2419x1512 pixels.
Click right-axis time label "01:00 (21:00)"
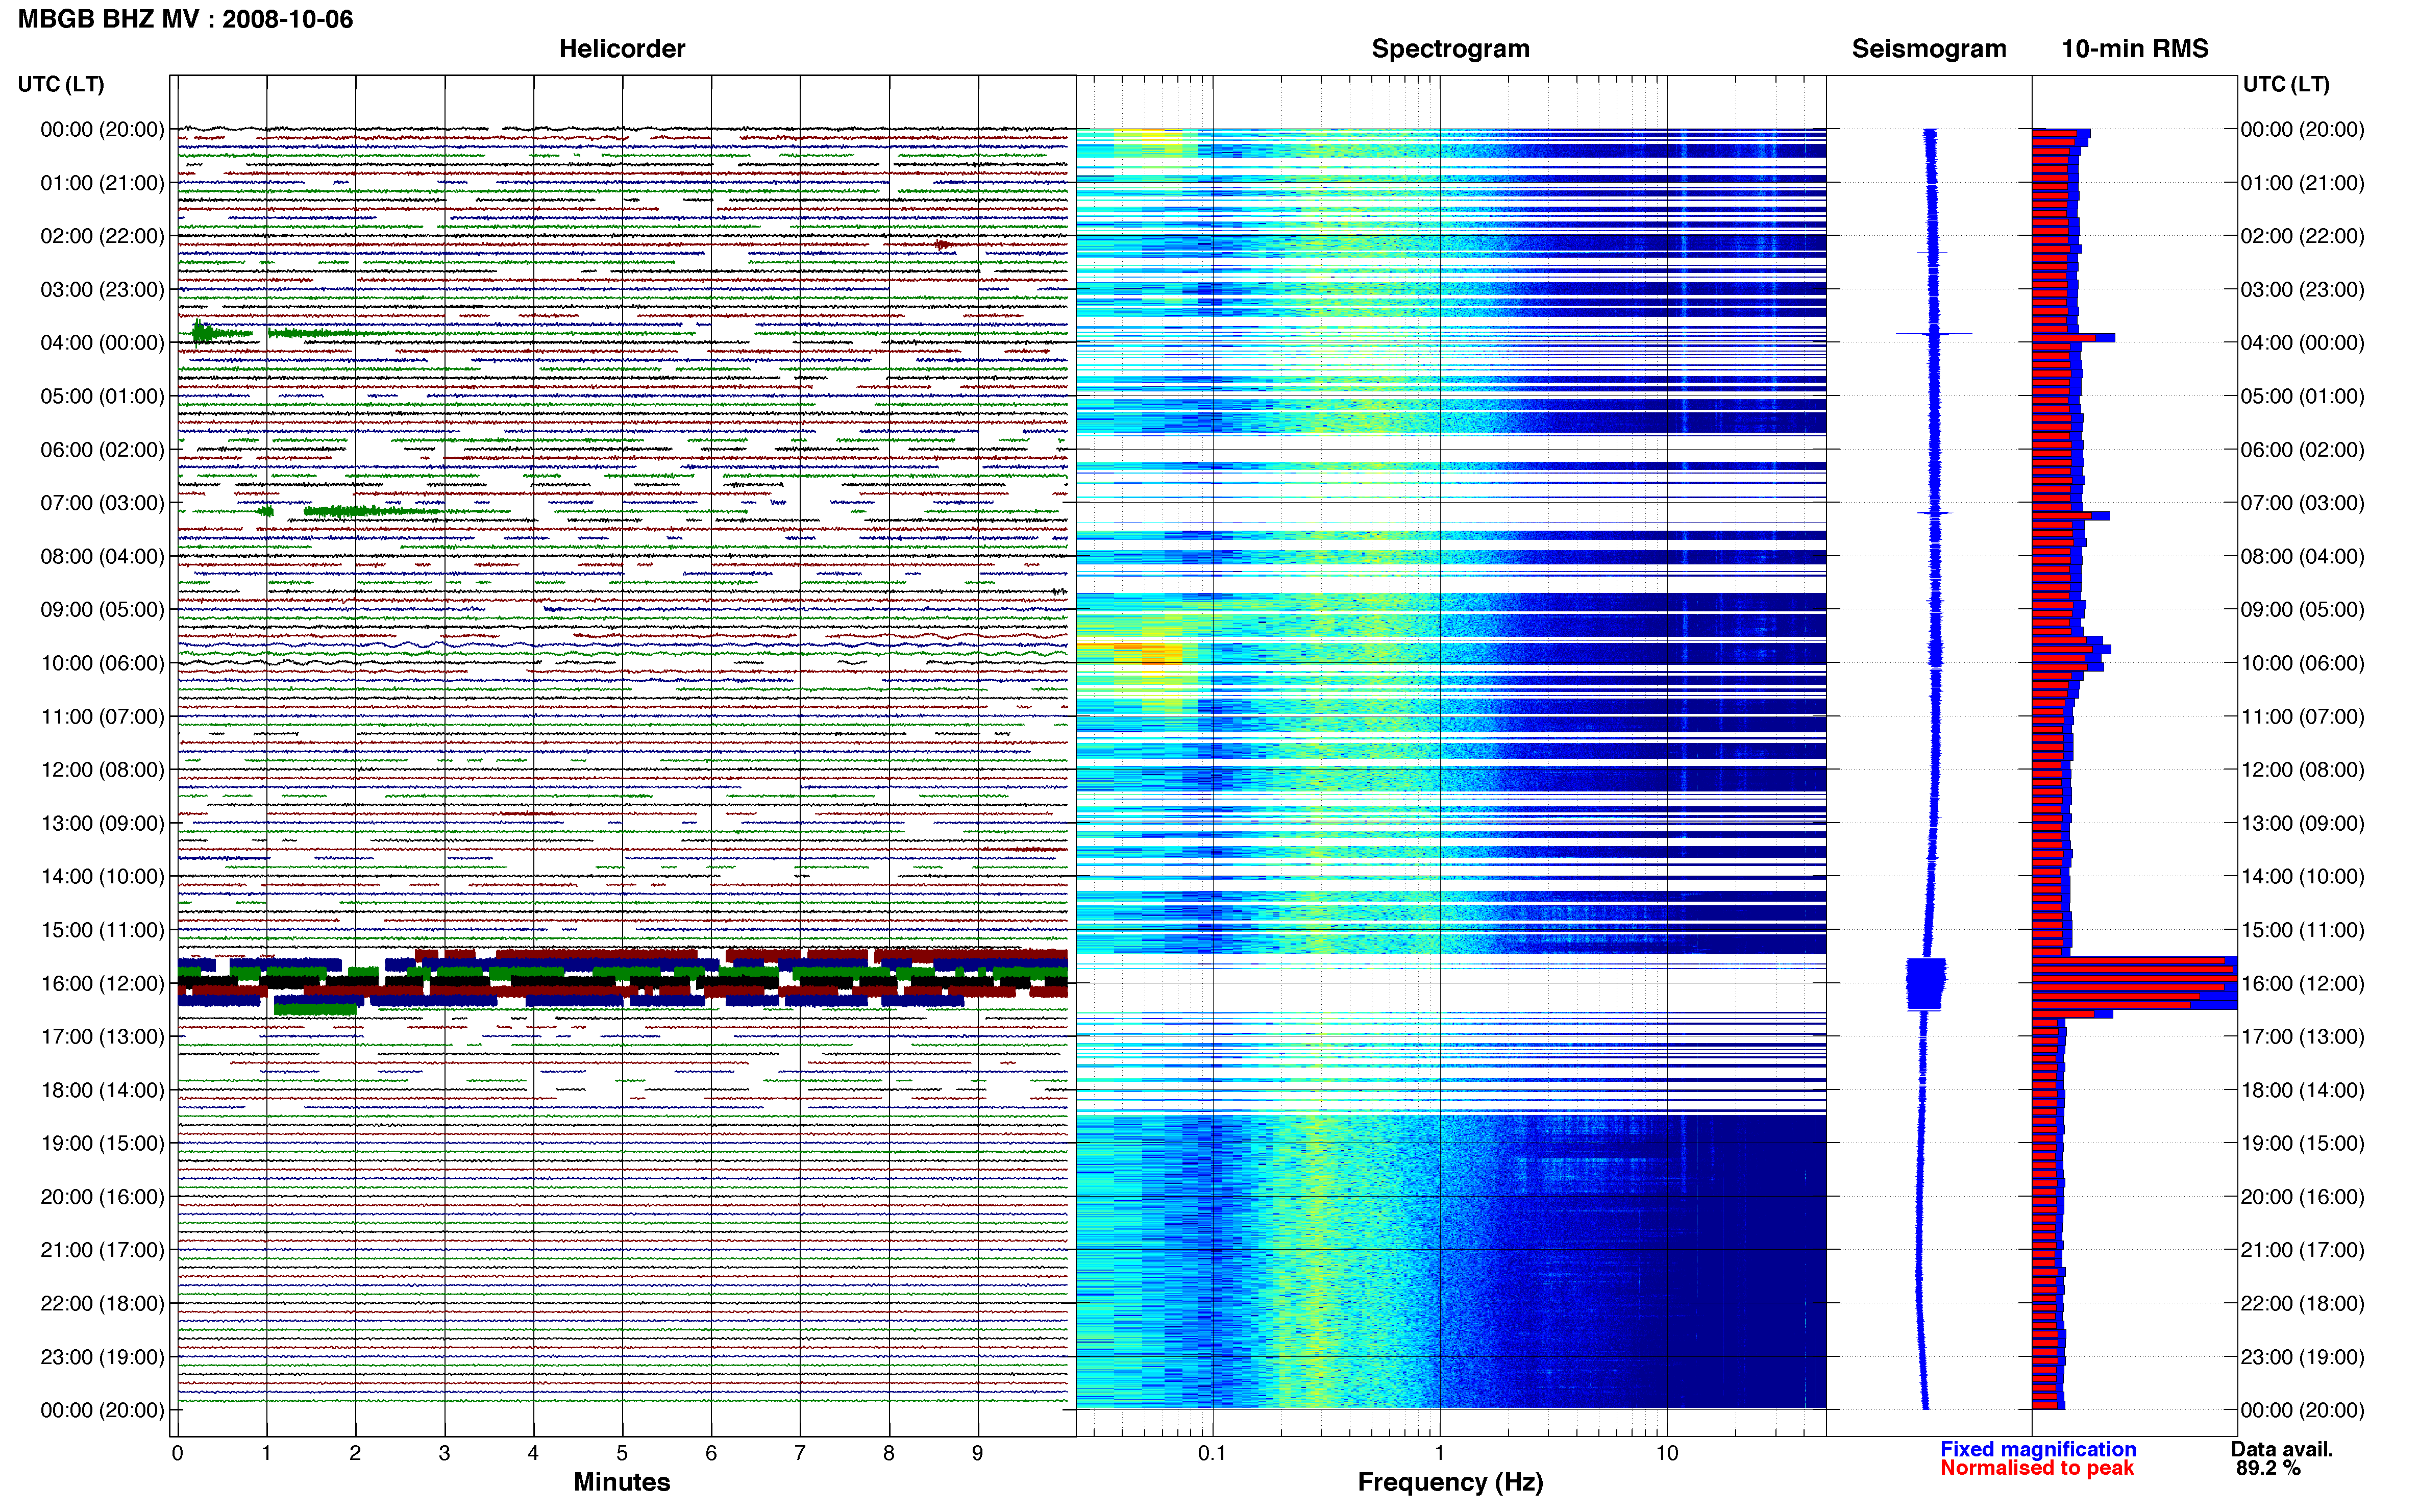click(x=2303, y=183)
